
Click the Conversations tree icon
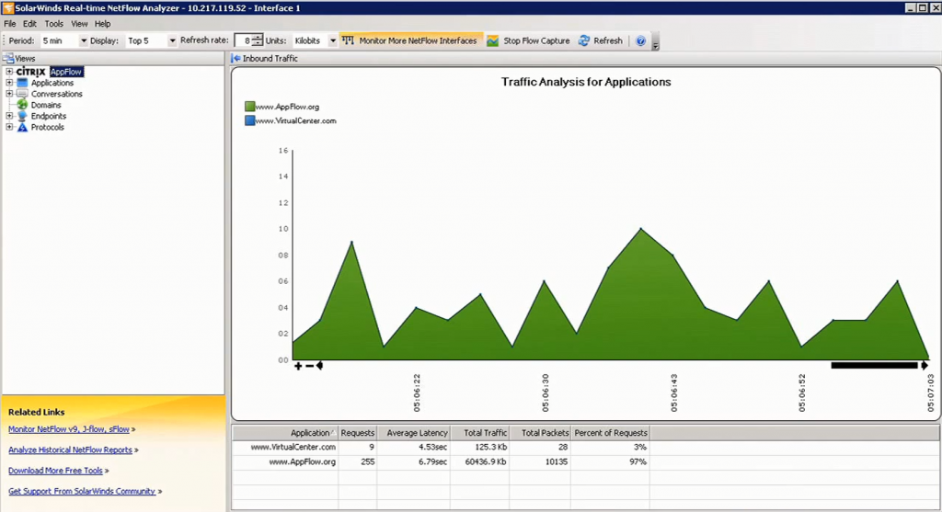pos(22,94)
